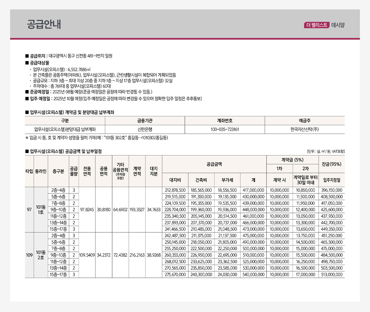Click the 예금주 column header
Screen dimensions: 370x312
click(304, 121)
